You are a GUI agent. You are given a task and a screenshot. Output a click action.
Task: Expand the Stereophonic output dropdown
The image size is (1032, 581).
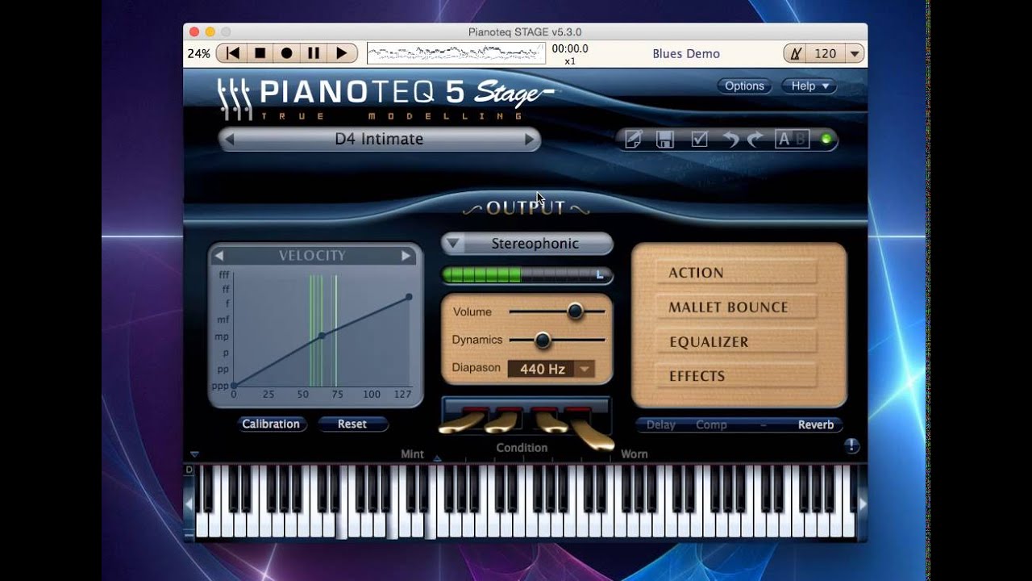click(x=453, y=244)
